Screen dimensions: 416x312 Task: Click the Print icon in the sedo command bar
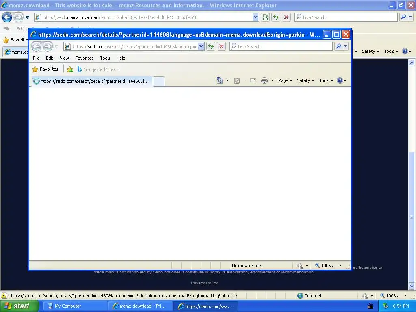(x=264, y=80)
